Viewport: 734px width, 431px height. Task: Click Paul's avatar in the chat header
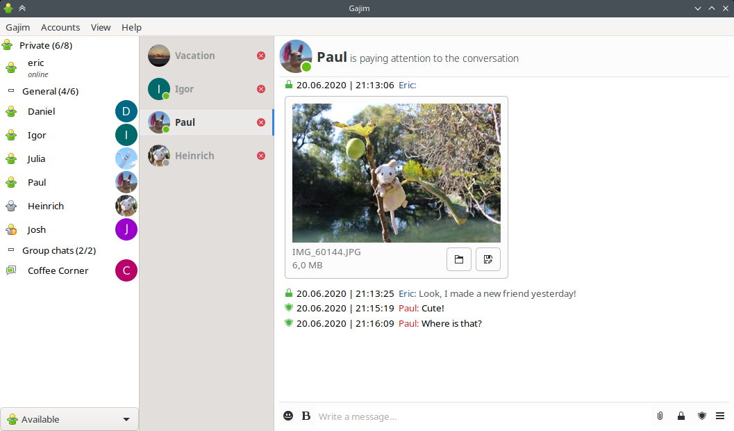296,56
